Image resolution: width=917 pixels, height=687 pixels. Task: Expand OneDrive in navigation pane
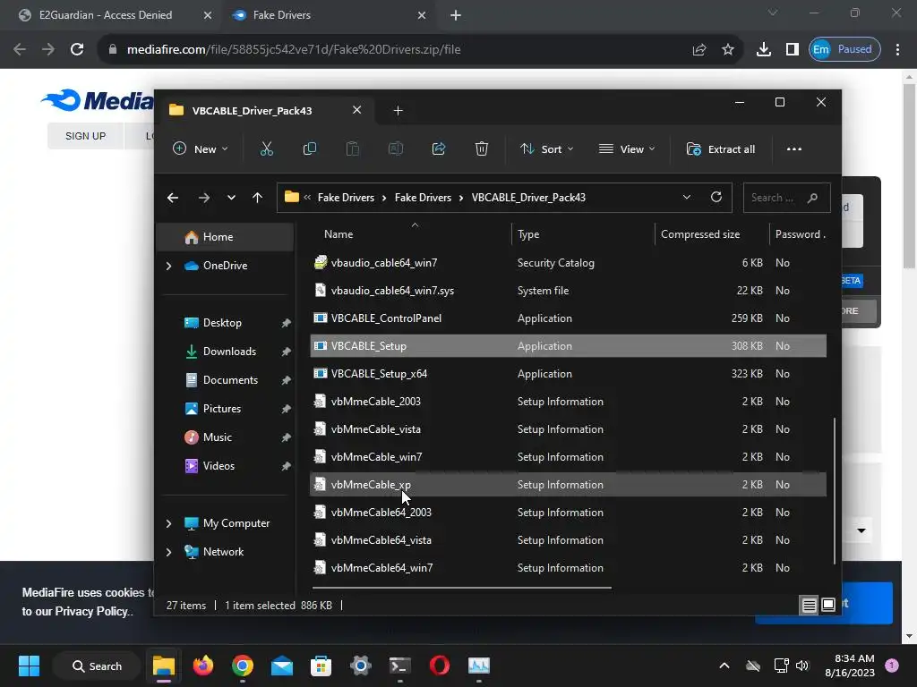point(168,266)
